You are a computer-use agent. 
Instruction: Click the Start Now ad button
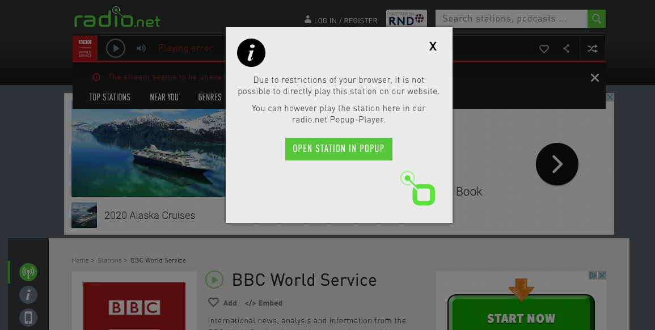pos(521,312)
